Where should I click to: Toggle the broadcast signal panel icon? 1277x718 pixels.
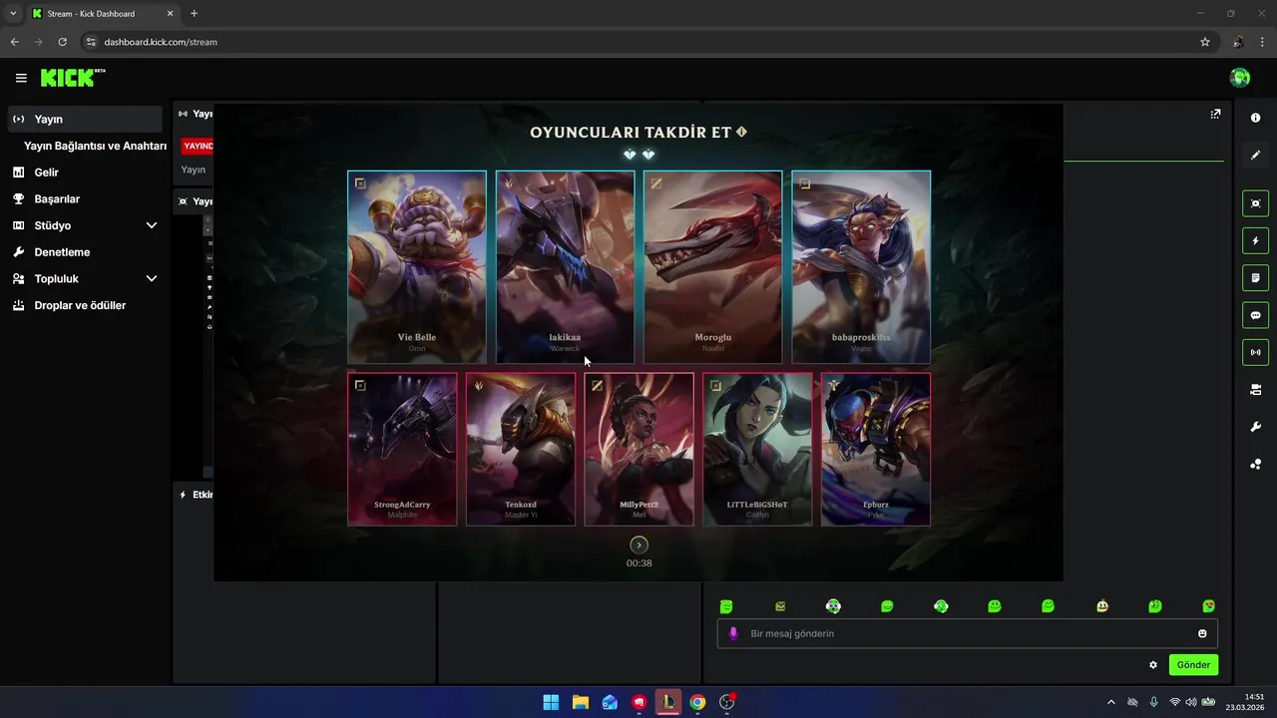pyautogui.click(x=1255, y=352)
